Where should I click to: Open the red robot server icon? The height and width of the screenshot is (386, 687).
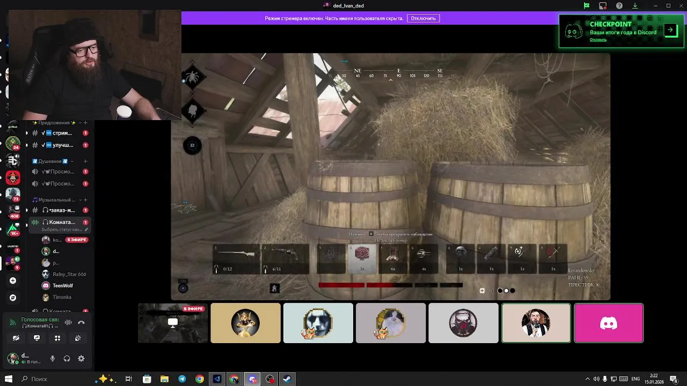[x=13, y=177]
